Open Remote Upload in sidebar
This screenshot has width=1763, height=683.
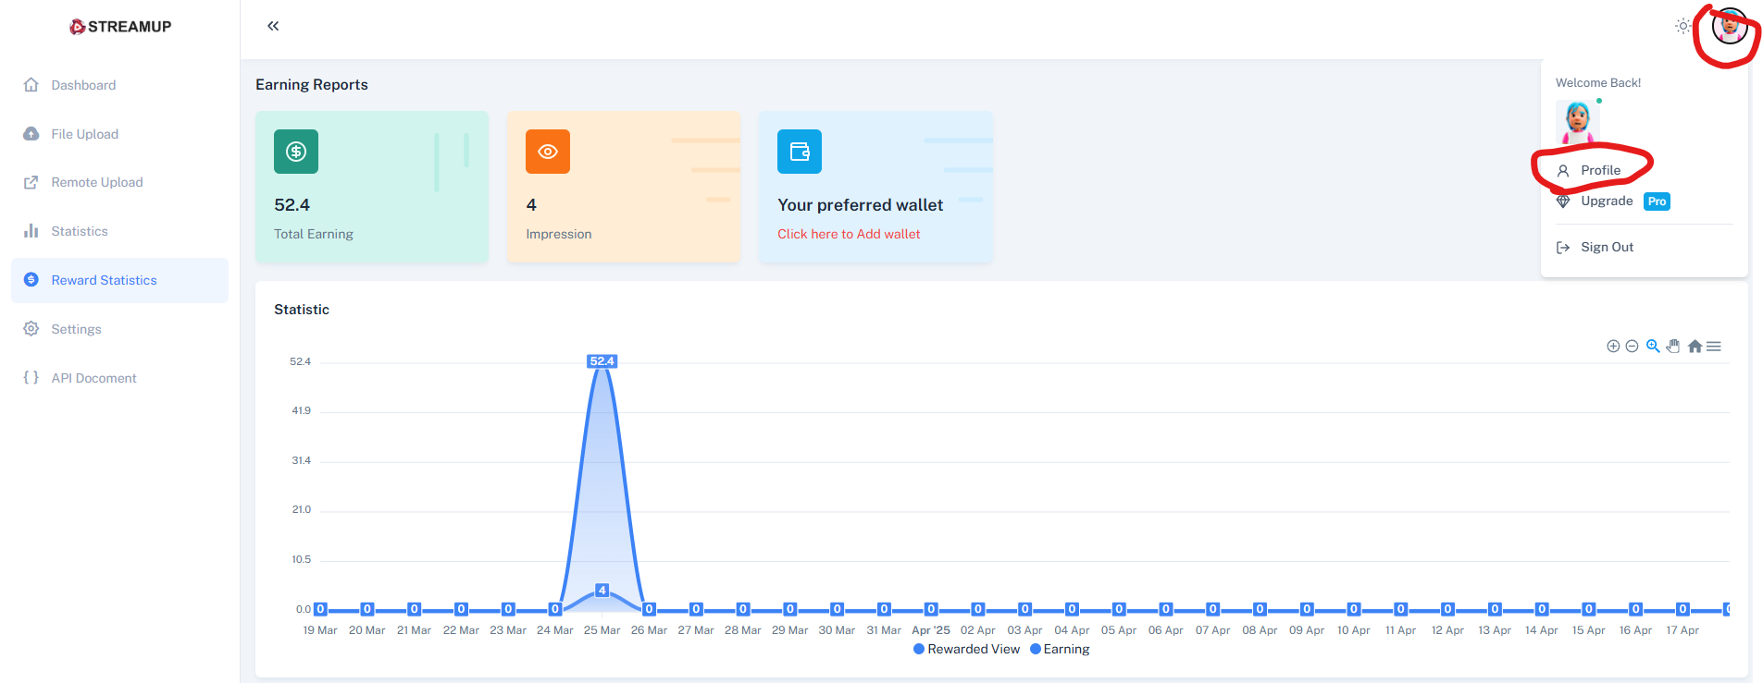point(96,182)
